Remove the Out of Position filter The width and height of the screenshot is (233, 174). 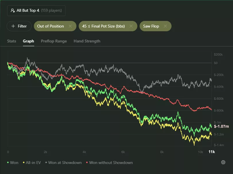(x=70, y=26)
